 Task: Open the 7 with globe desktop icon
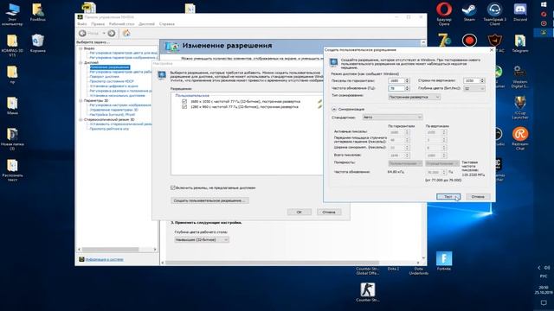point(444,41)
